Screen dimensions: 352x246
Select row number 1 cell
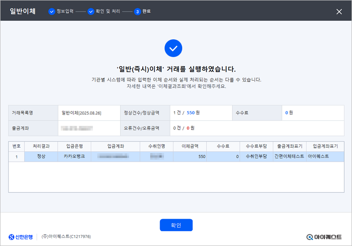(16, 157)
